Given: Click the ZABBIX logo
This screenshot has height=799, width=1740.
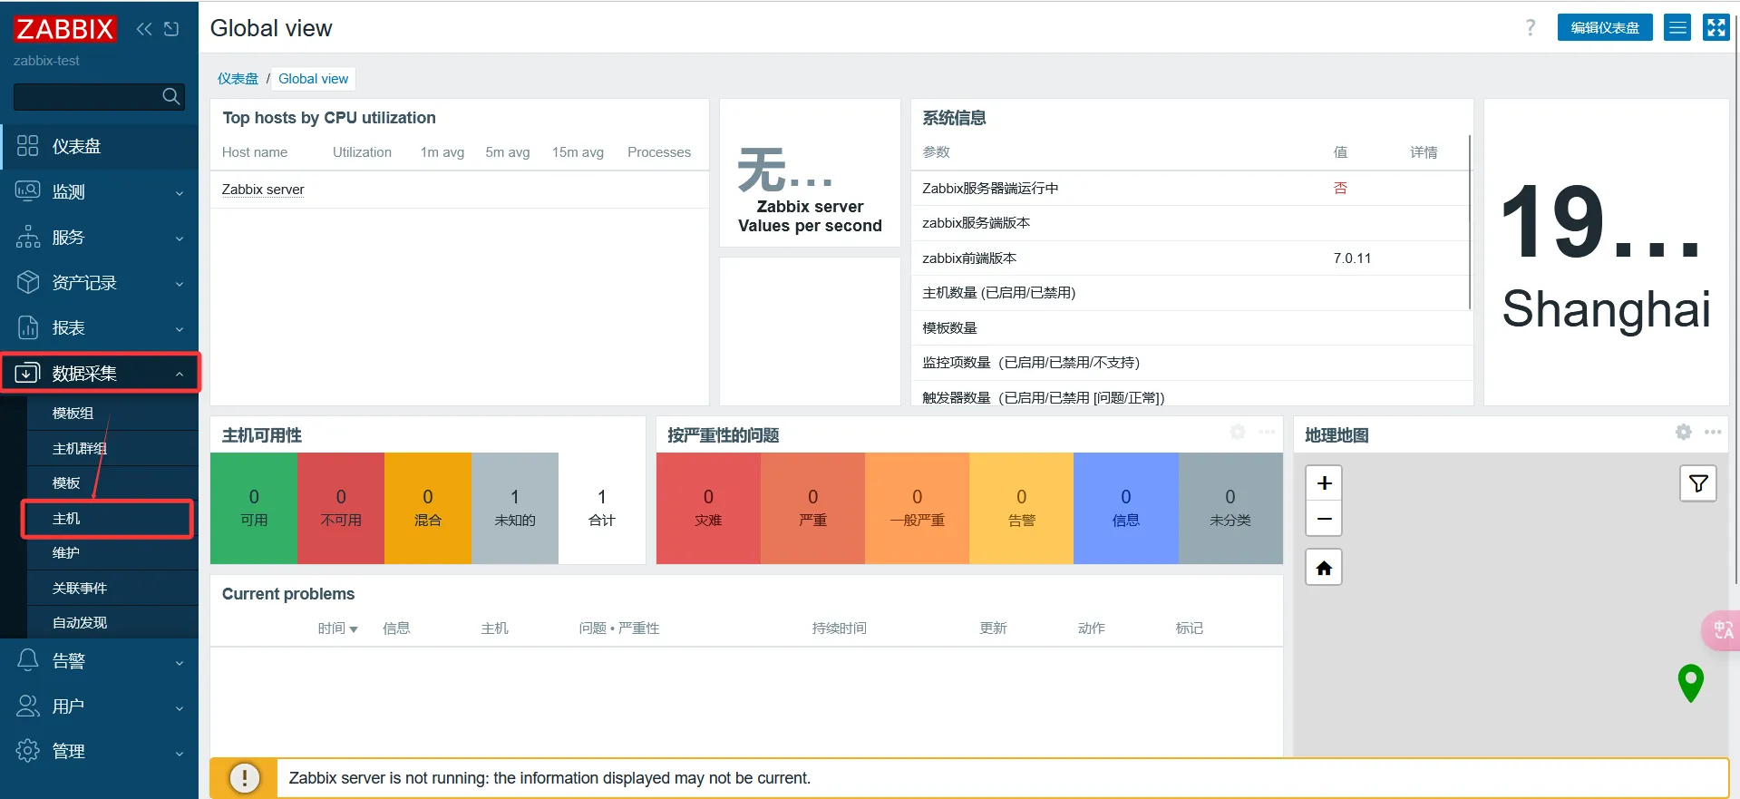Looking at the screenshot, I should click(x=64, y=29).
